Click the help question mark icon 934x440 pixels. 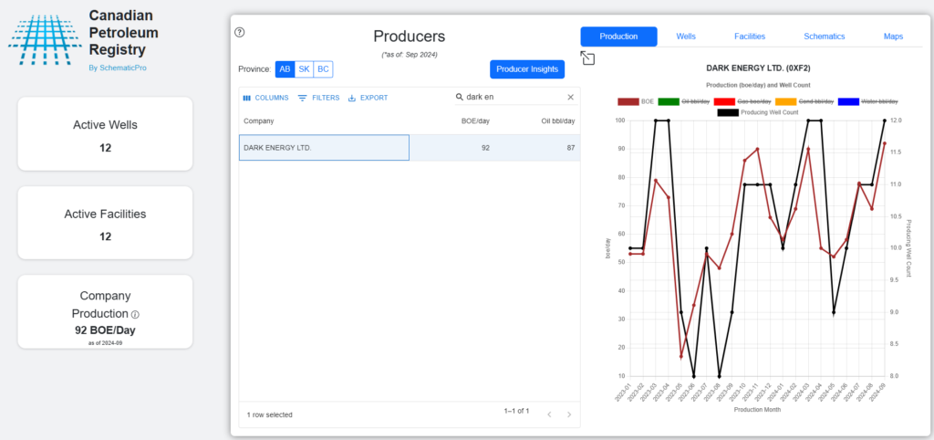click(240, 32)
